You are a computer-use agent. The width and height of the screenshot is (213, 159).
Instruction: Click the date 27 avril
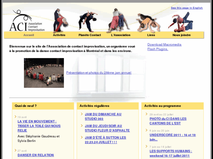(x=22, y=151)
